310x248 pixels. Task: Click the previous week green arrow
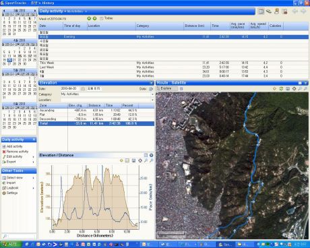pyautogui.click(x=89, y=18)
